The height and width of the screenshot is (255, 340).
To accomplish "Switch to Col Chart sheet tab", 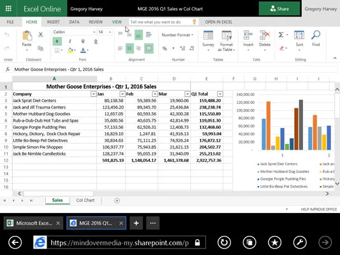I will [85, 200].
